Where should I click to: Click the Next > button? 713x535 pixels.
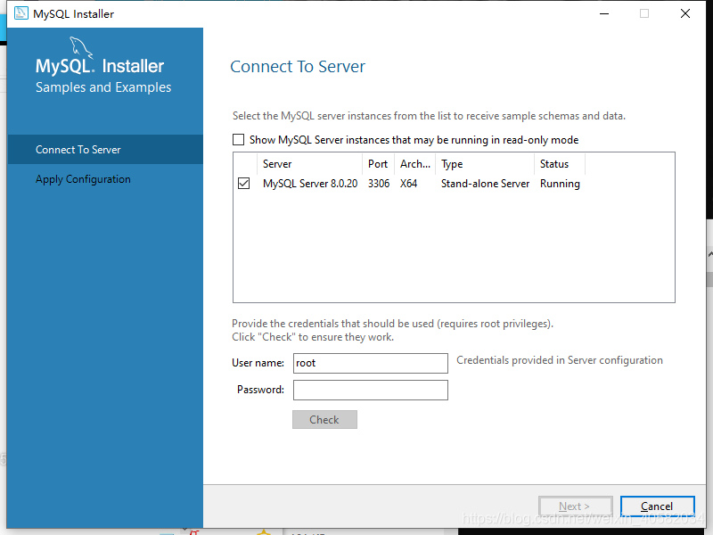575,506
